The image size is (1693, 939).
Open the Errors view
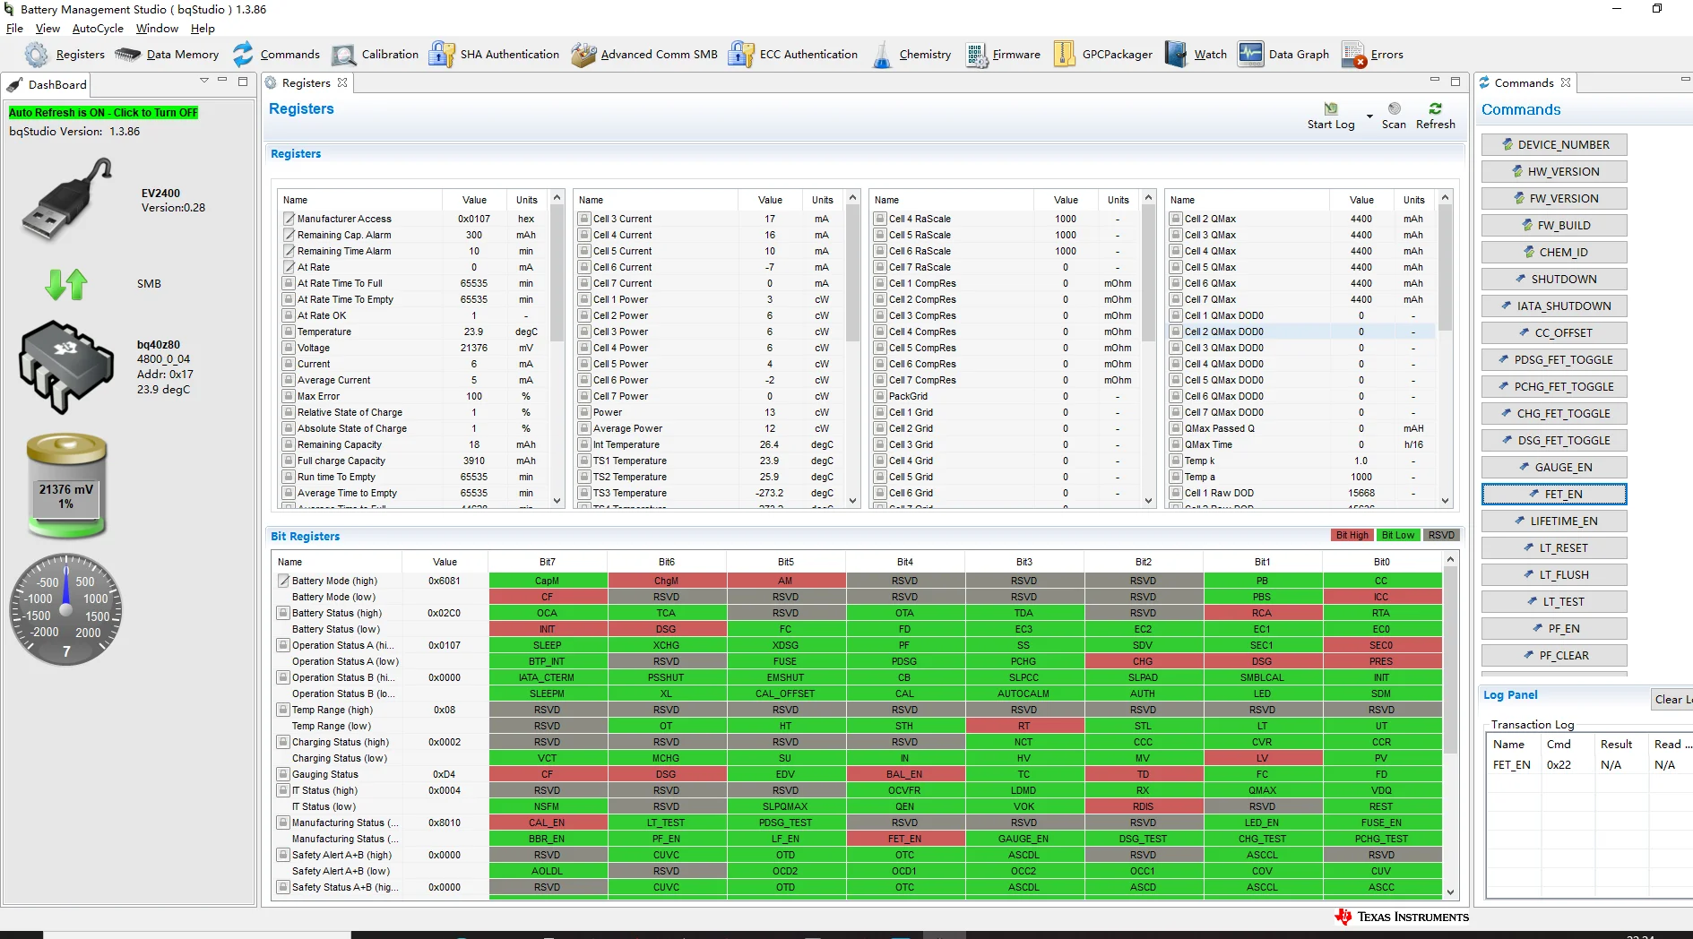(1372, 55)
